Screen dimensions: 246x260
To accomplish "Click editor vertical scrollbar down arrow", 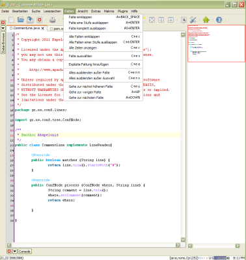I will (x=183, y=240).
